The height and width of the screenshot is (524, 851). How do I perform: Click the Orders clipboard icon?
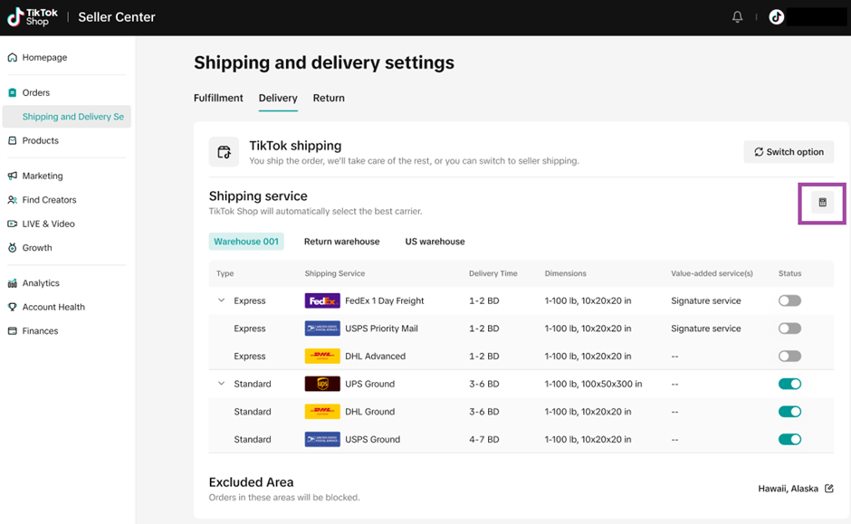pyautogui.click(x=13, y=92)
